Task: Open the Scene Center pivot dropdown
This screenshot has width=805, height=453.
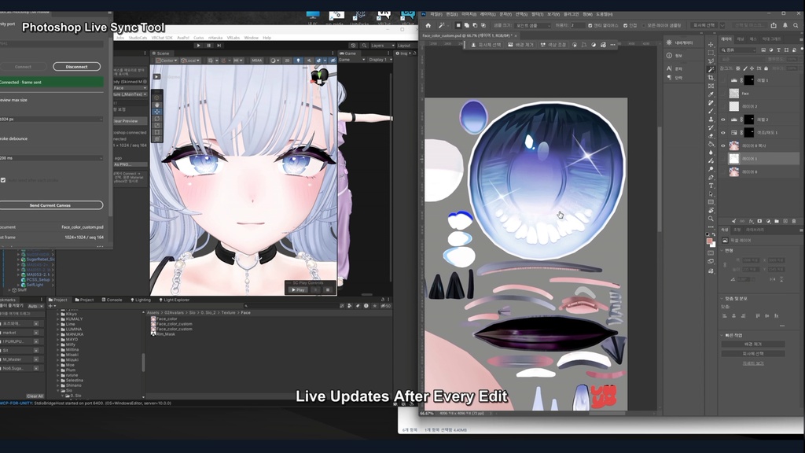Action: point(167,60)
